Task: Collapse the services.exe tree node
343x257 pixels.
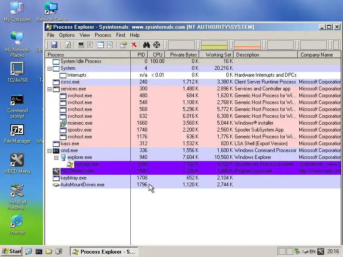Action: (50, 89)
